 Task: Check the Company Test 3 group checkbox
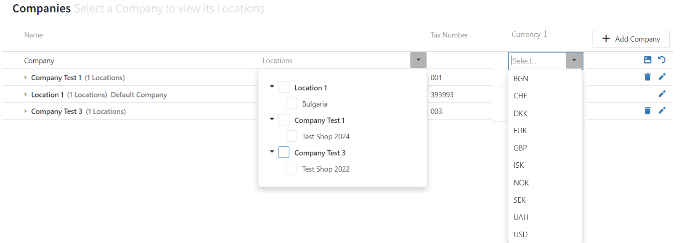coord(284,152)
